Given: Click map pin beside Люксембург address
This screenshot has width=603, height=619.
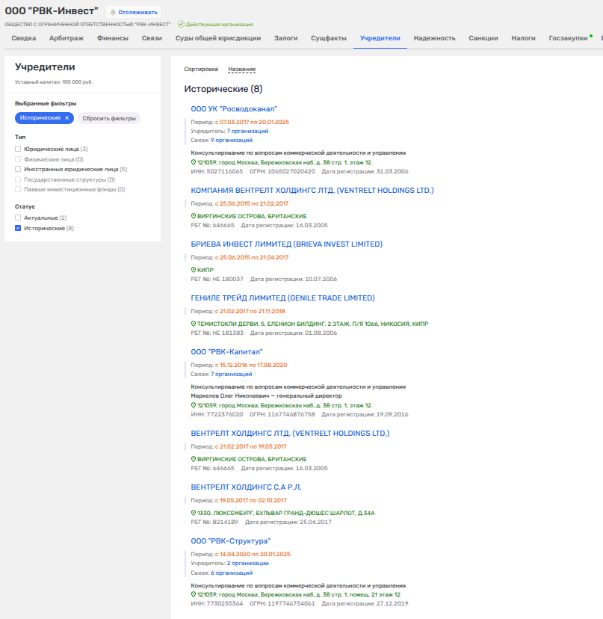Looking at the screenshot, I should (194, 513).
